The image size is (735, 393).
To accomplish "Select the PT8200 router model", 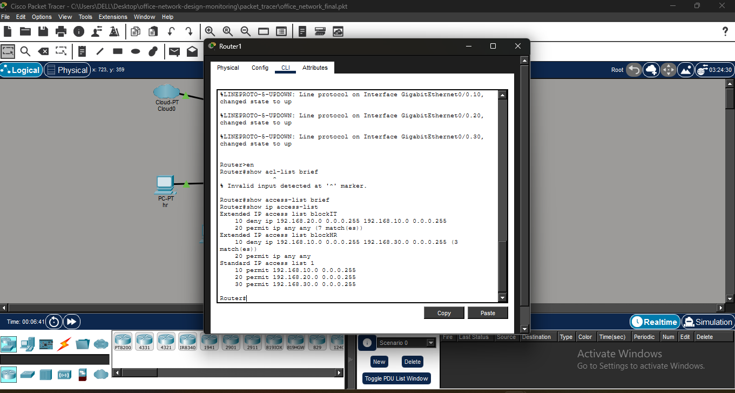I will tap(123, 341).
